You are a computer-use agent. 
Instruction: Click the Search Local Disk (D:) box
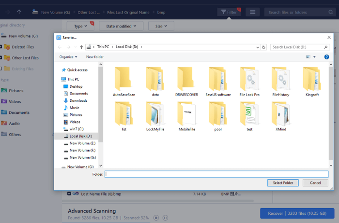point(299,47)
